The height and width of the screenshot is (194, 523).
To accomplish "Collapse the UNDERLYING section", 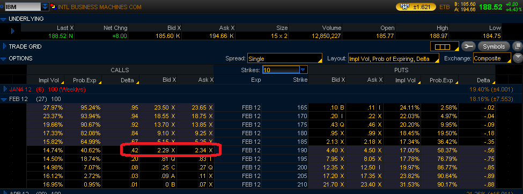I will click(3, 19).
